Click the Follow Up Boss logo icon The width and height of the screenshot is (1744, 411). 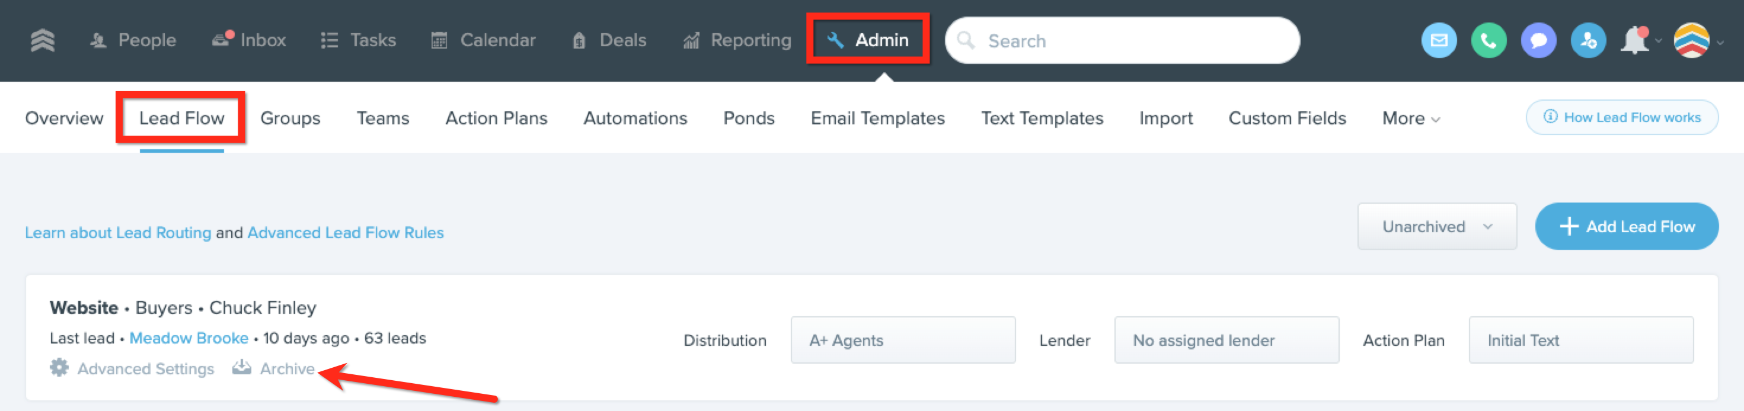tap(43, 40)
